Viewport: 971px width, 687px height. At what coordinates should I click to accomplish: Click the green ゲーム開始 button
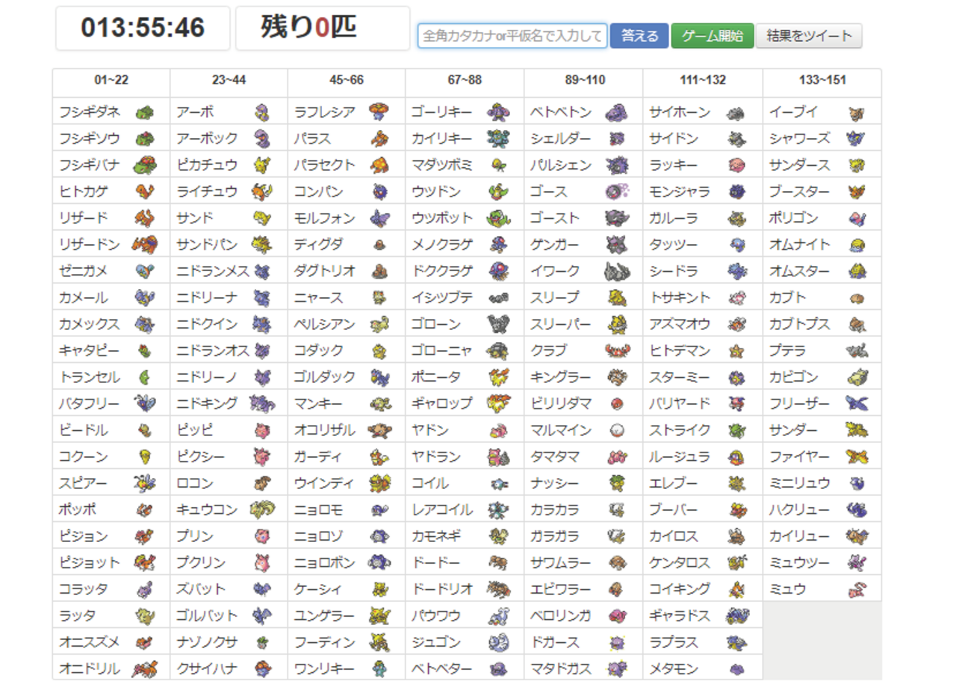pyautogui.click(x=712, y=35)
